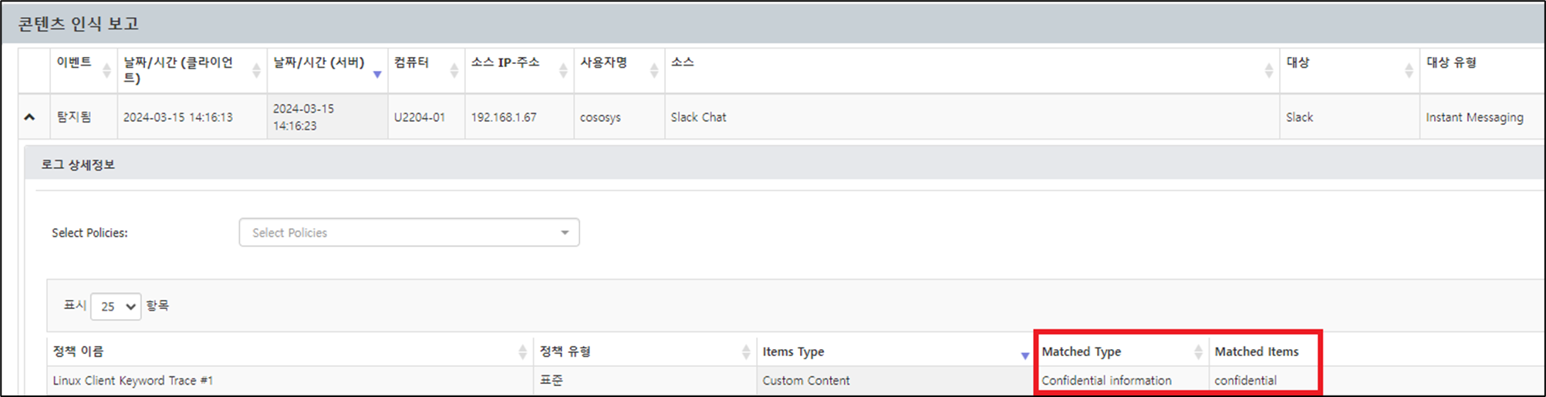Collapse the 탐지됨 event row chevron

pos(29,117)
